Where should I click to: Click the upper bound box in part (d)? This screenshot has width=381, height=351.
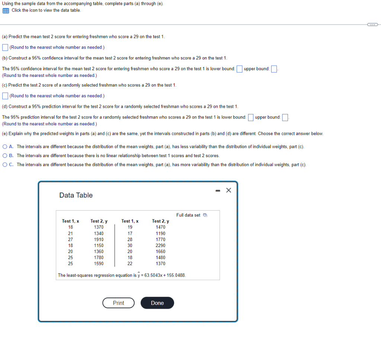(285, 117)
